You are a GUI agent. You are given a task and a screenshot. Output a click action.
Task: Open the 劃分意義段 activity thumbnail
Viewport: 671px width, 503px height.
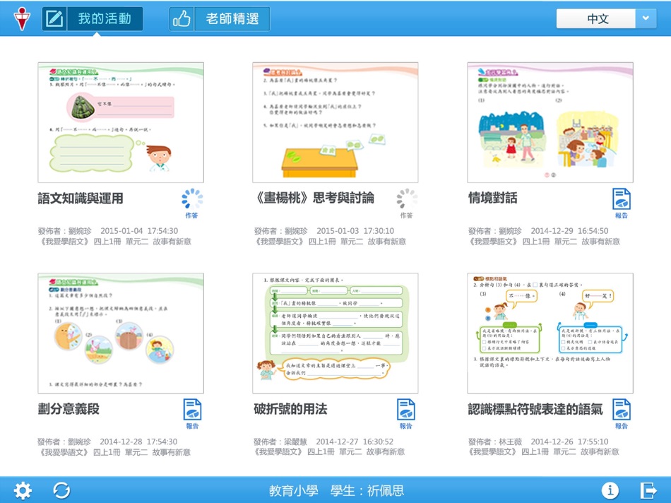tap(121, 333)
